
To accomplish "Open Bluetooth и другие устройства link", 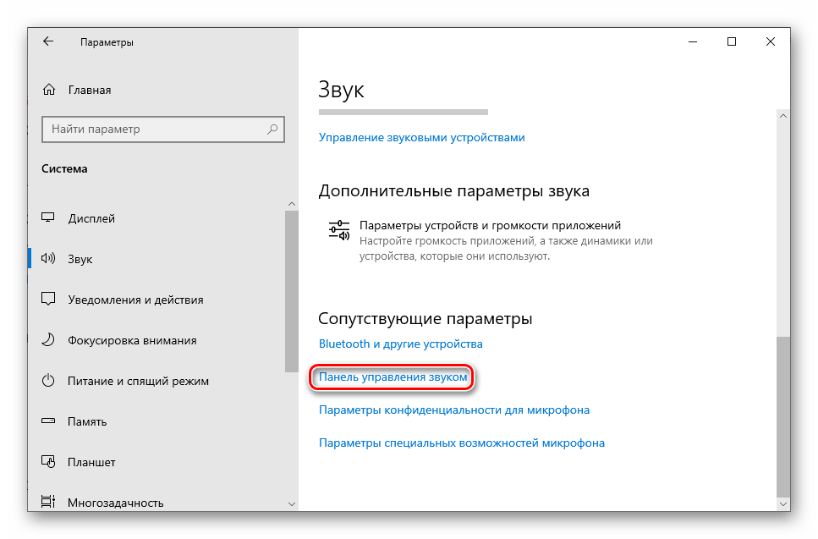I will (400, 344).
